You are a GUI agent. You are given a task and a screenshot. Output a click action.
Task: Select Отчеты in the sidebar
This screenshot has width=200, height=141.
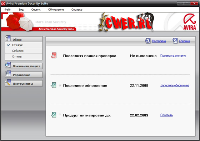tap(24, 57)
